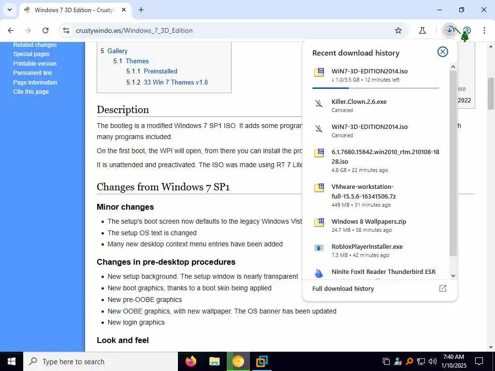
Task: Click the Windows 8 Wallpapers.zip icon
Action: pyautogui.click(x=319, y=222)
